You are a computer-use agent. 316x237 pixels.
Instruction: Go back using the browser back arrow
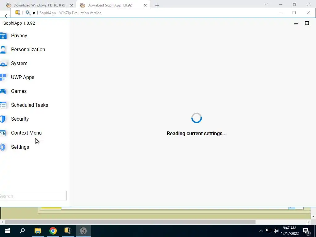[x=7, y=16]
